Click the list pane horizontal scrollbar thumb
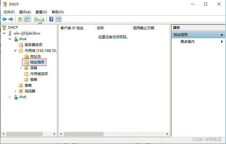 tap(83, 134)
